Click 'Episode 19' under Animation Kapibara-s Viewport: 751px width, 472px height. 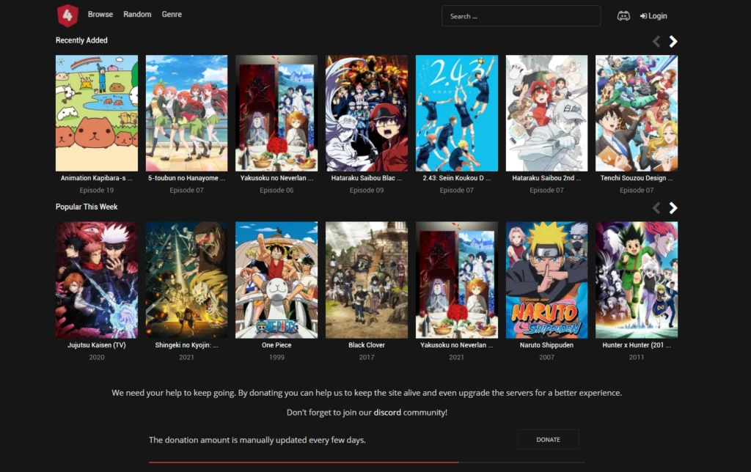96,191
